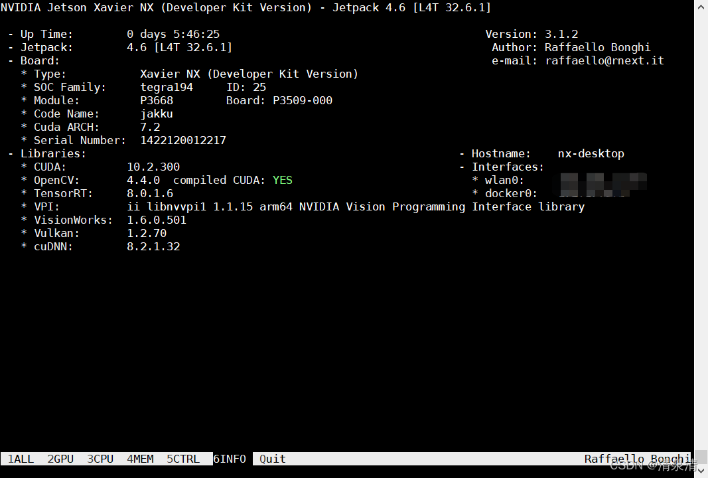Click the Serial Number 1422120012217

[183, 141]
